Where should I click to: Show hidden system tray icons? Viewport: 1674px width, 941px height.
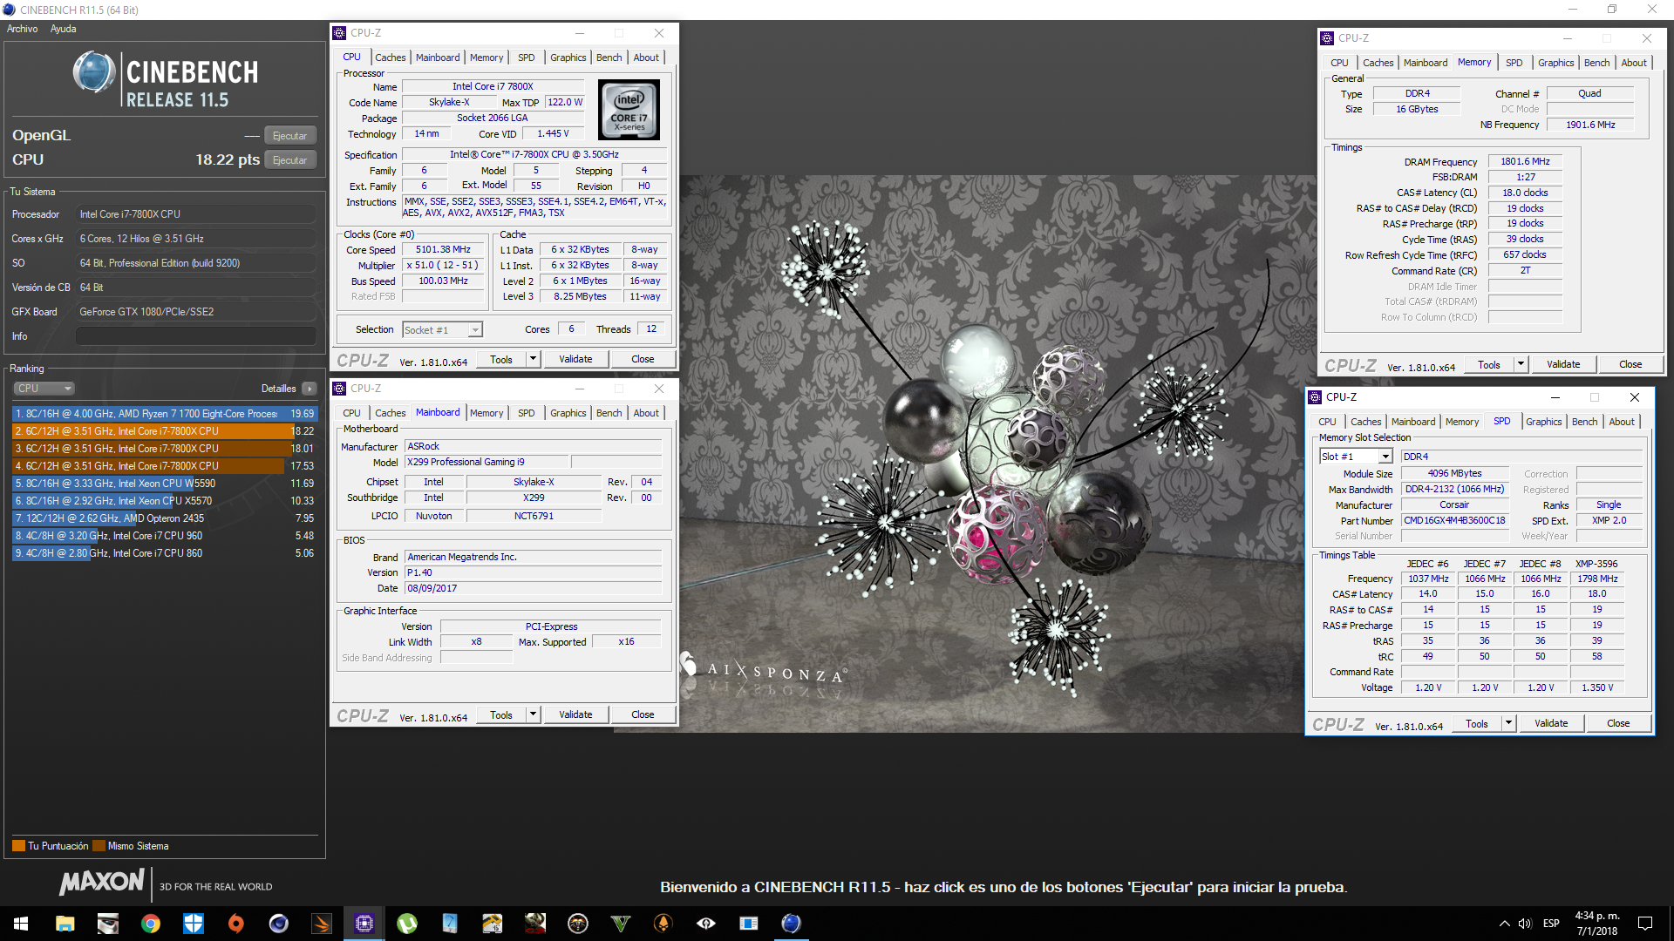(x=1504, y=924)
